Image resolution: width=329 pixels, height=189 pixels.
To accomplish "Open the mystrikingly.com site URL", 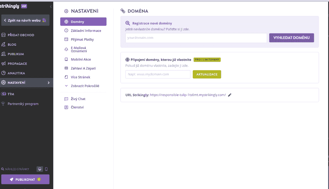I will (x=188, y=95).
